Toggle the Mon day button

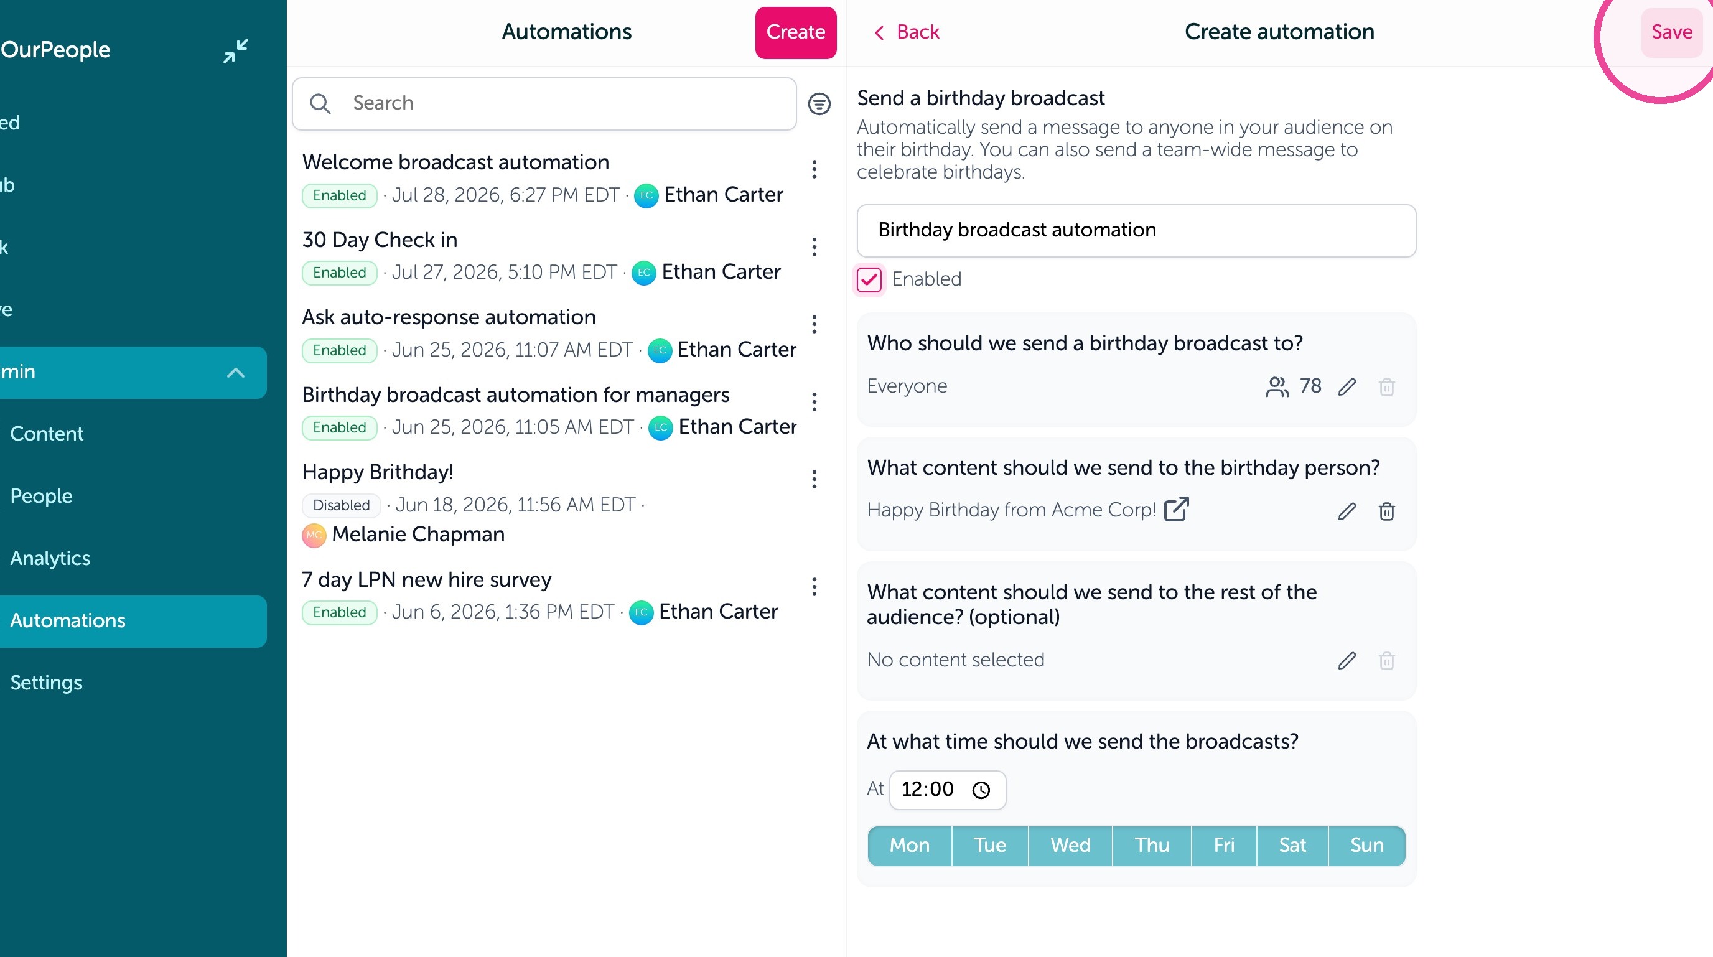[x=909, y=845]
